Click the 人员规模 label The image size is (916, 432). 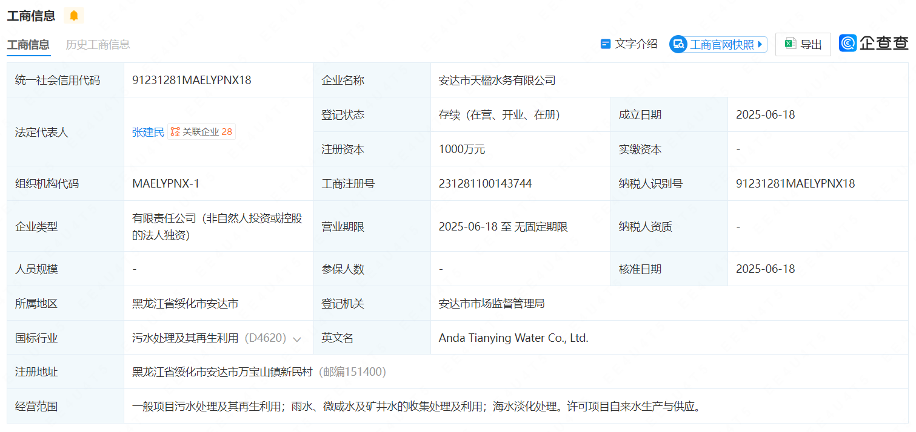pyautogui.click(x=36, y=269)
